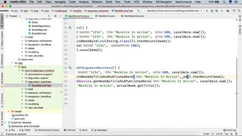
Task: Collapse com.hubberspot.mockito package
Action: (19, 71)
